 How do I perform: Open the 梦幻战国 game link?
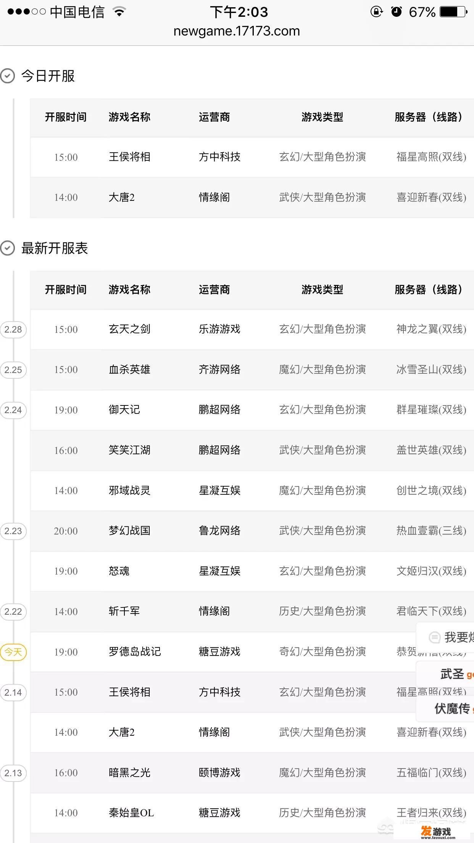tap(129, 531)
